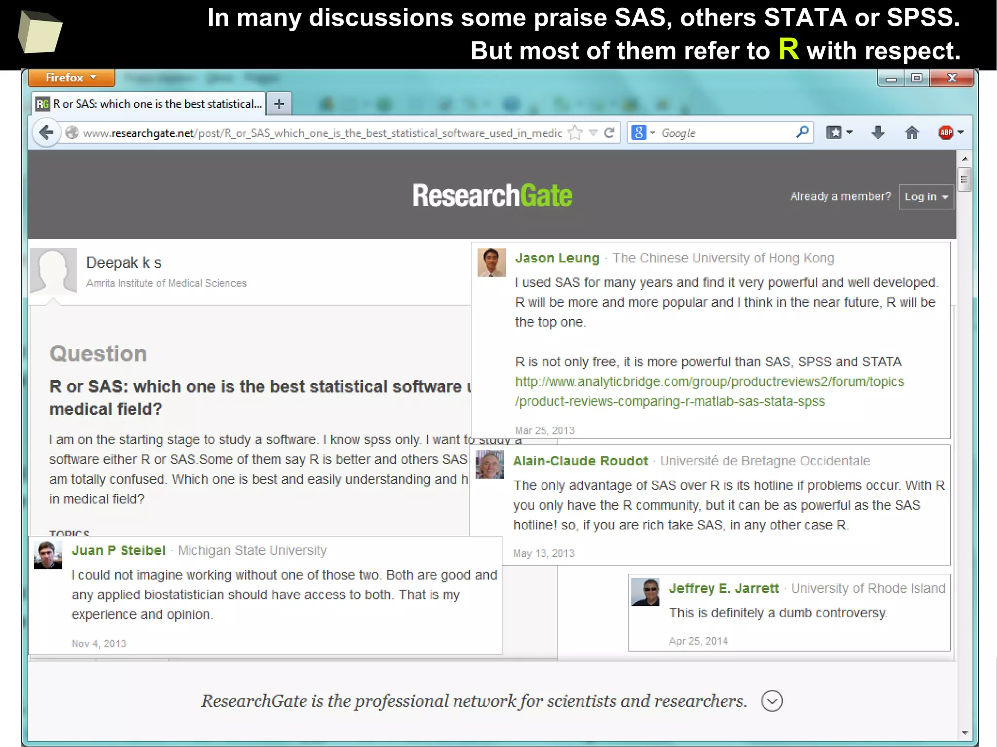Open Jeffrey E. Jarrett's profile picture
Image resolution: width=997 pixels, height=747 pixels.
[x=645, y=592]
